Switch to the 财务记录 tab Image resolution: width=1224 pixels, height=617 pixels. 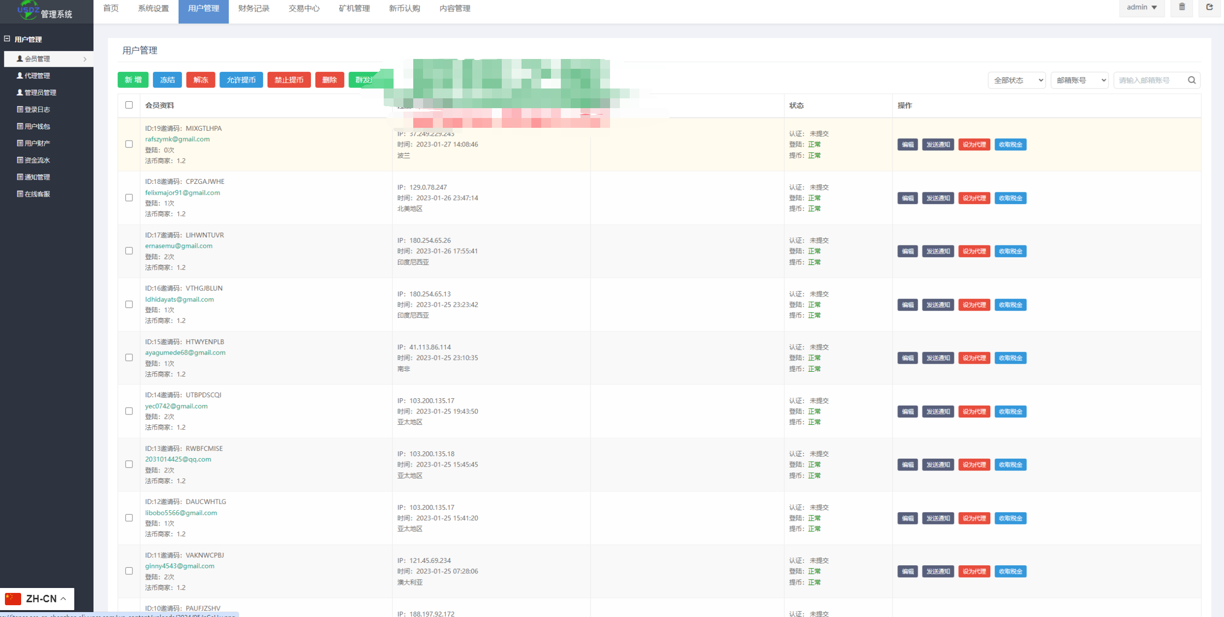coord(253,8)
